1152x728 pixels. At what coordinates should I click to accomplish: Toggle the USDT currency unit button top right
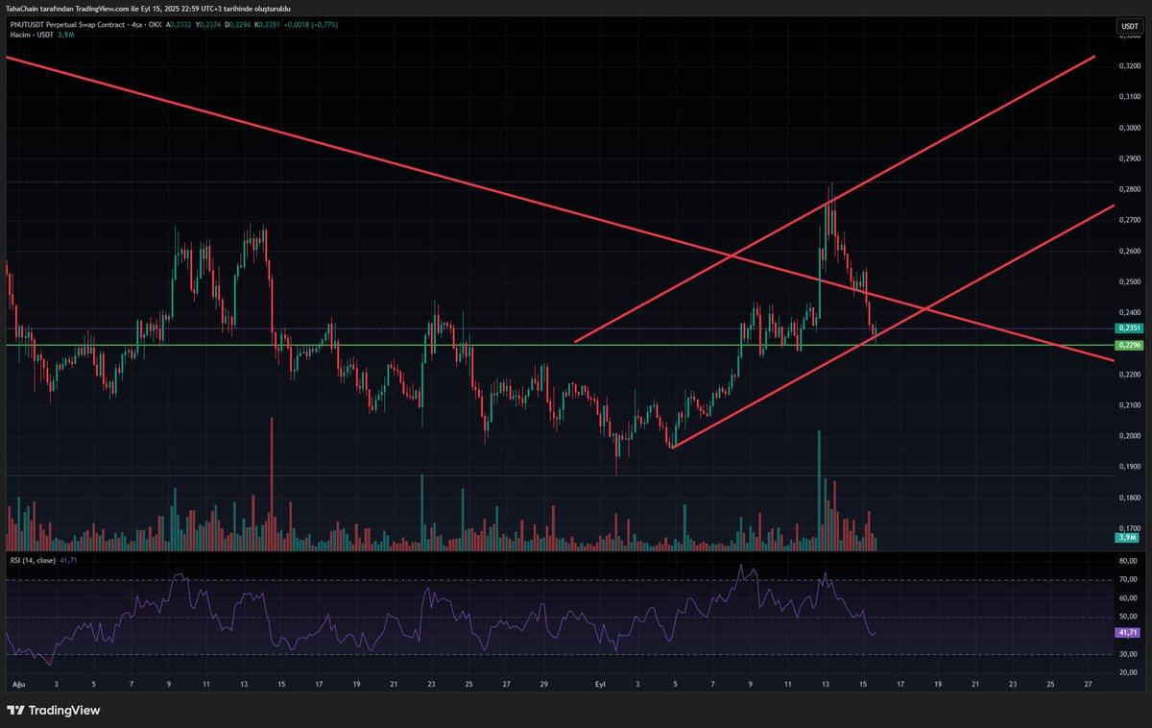tap(1131, 26)
